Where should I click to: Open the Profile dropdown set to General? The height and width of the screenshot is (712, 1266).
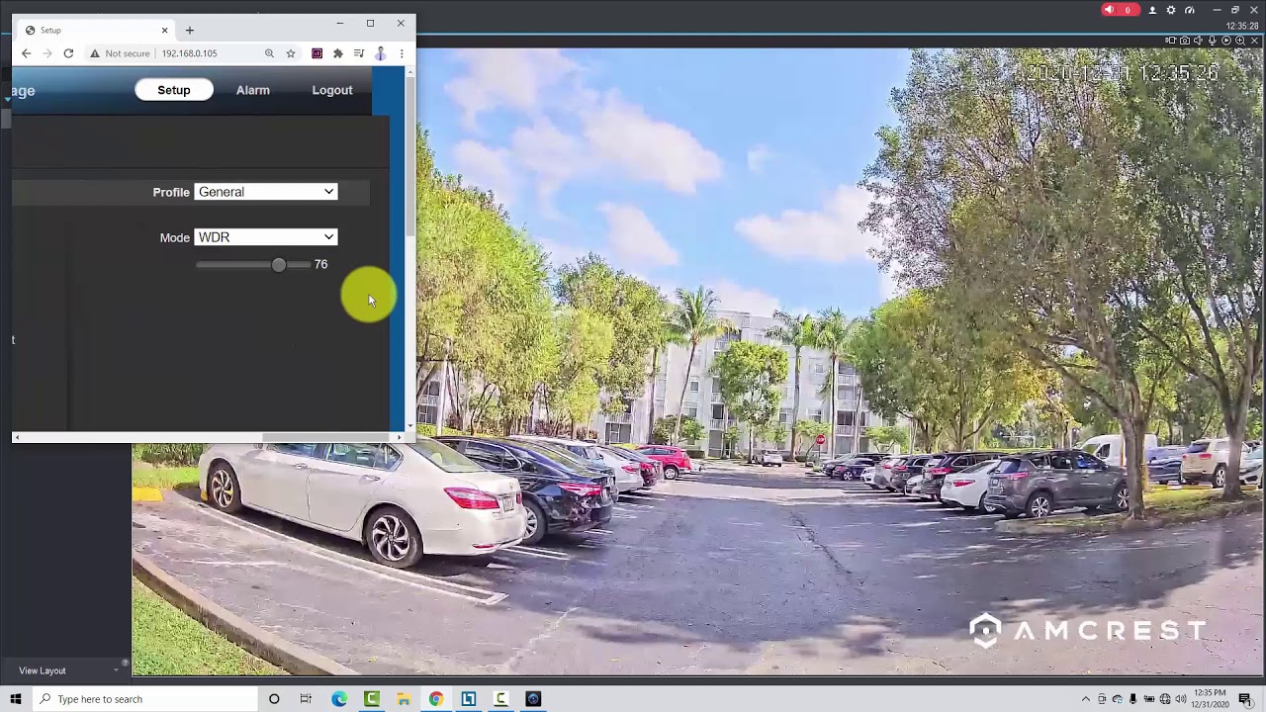[x=266, y=192]
